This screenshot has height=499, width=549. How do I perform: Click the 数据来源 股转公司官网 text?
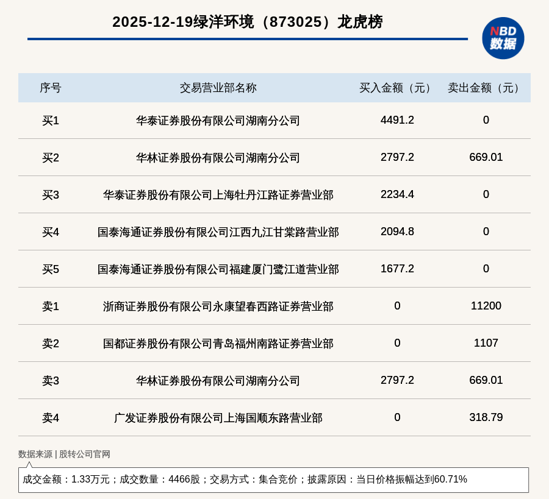pos(64,454)
